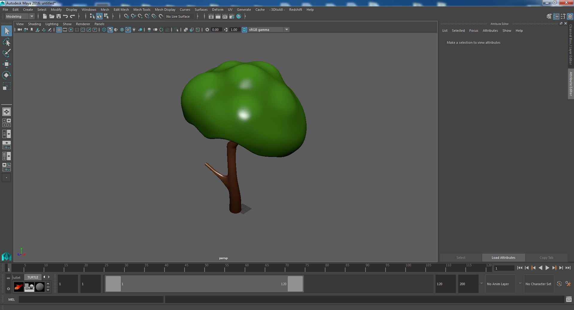
Task: Undo the last action
Action: click(65, 16)
